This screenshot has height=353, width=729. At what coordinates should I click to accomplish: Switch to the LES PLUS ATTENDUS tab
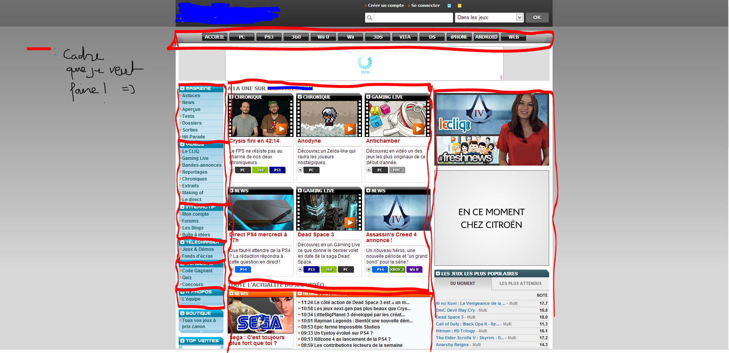point(520,284)
